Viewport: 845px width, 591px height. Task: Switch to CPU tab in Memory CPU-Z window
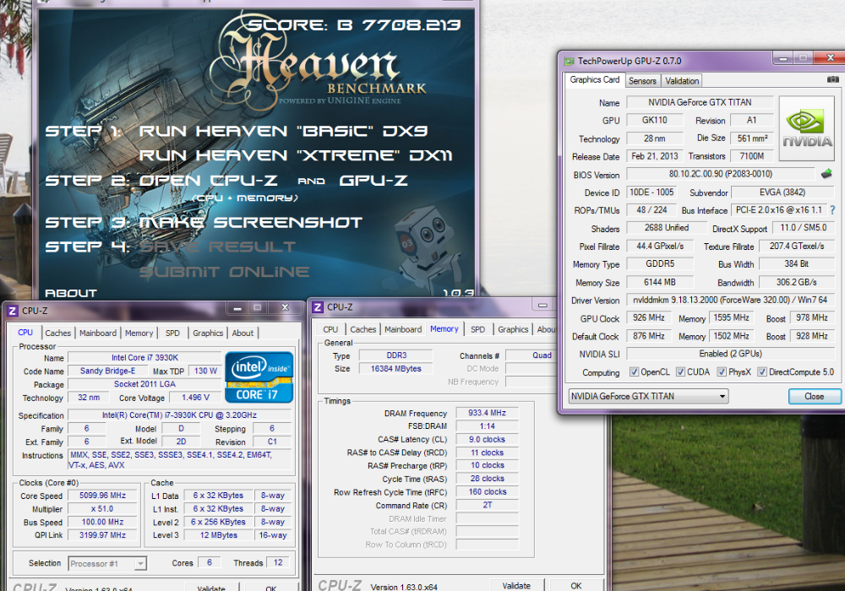(x=330, y=329)
